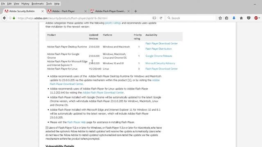Image resolution: width=262 pixels, height=147 pixels.
Task: Open Adobe Flash Player Download Center link in Linux bullet
Action: pyautogui.click(x=103, y=93)
